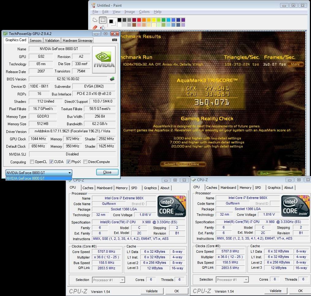Click the green BIOS save chip icon
Screen dimensions: 311x296
click(112, 79)
